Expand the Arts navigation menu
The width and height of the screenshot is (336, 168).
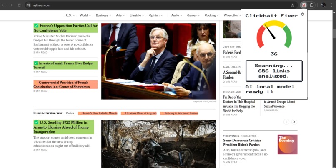click(120, 15)
